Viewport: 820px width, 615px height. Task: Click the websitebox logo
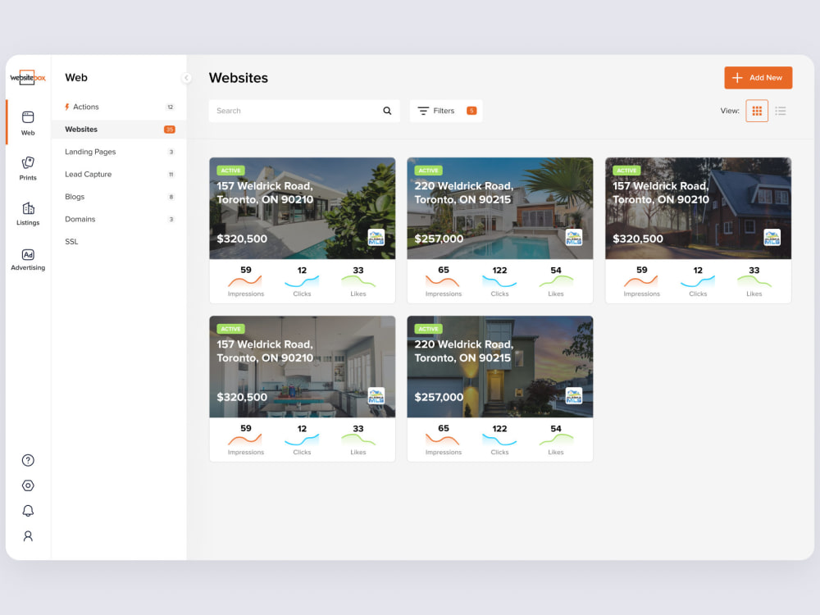(28, 77)
